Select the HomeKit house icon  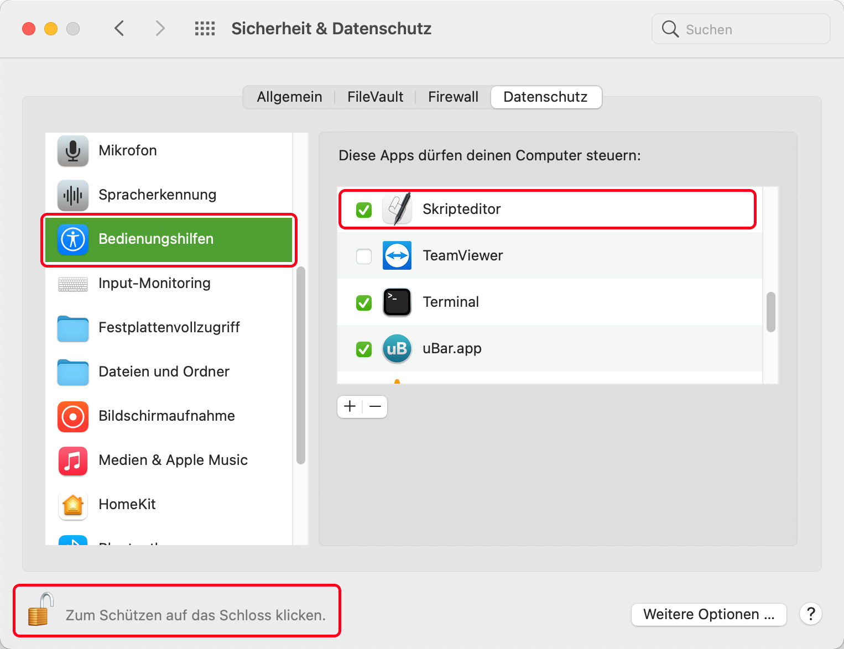click(73, 505)
